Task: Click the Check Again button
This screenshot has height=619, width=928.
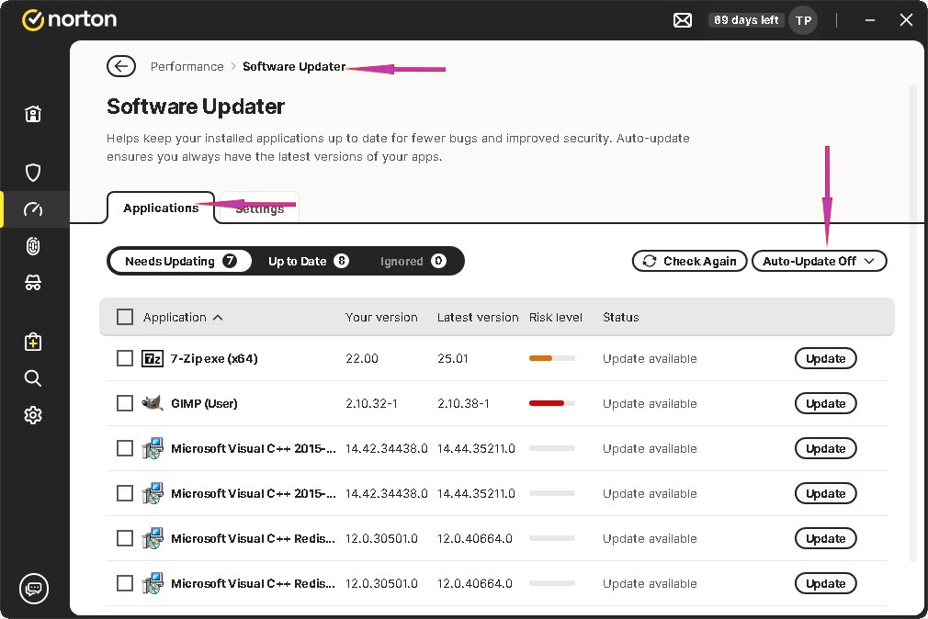Action: point(689,261)
